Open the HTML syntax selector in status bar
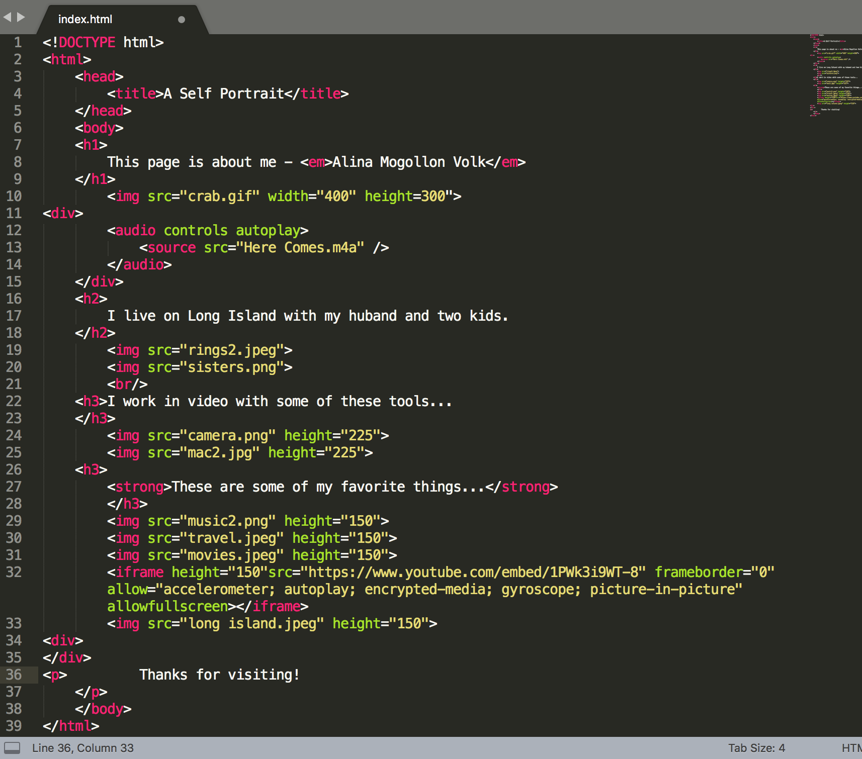Viewport: 862px width, 759px height. click(x=851, y=748)
